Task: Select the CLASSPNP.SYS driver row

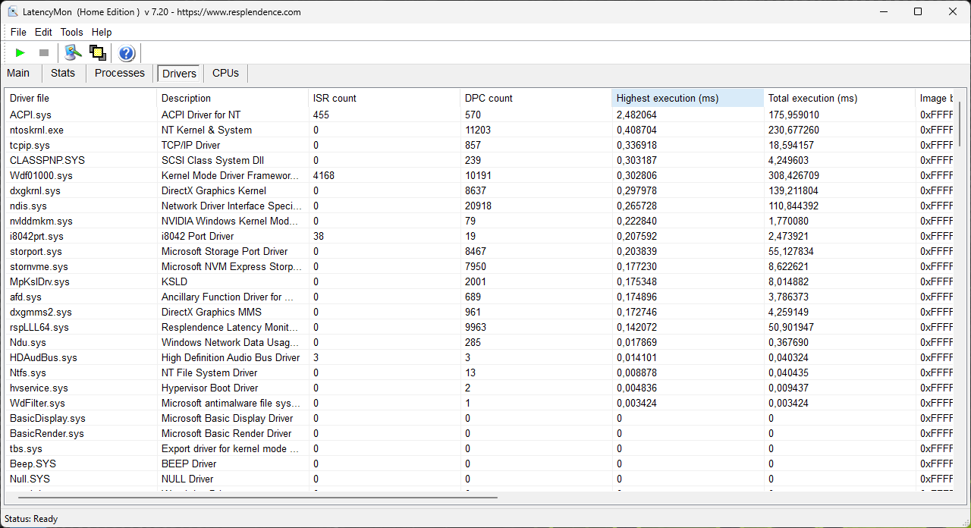Action: coord(479,160)
